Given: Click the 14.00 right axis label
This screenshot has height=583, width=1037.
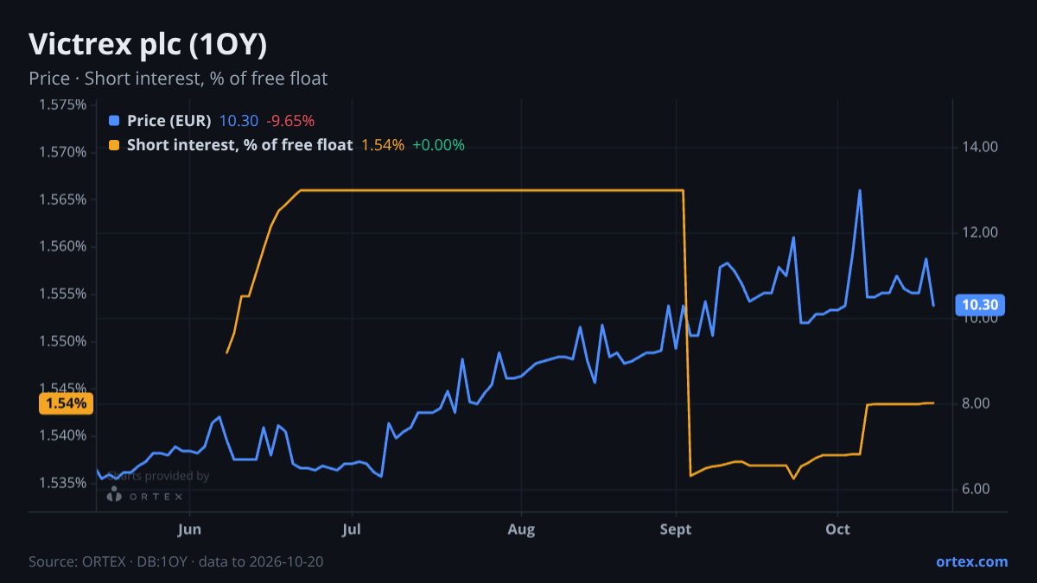Looking at the screenshot, I should pyautogui.click(x=980, y=147).
